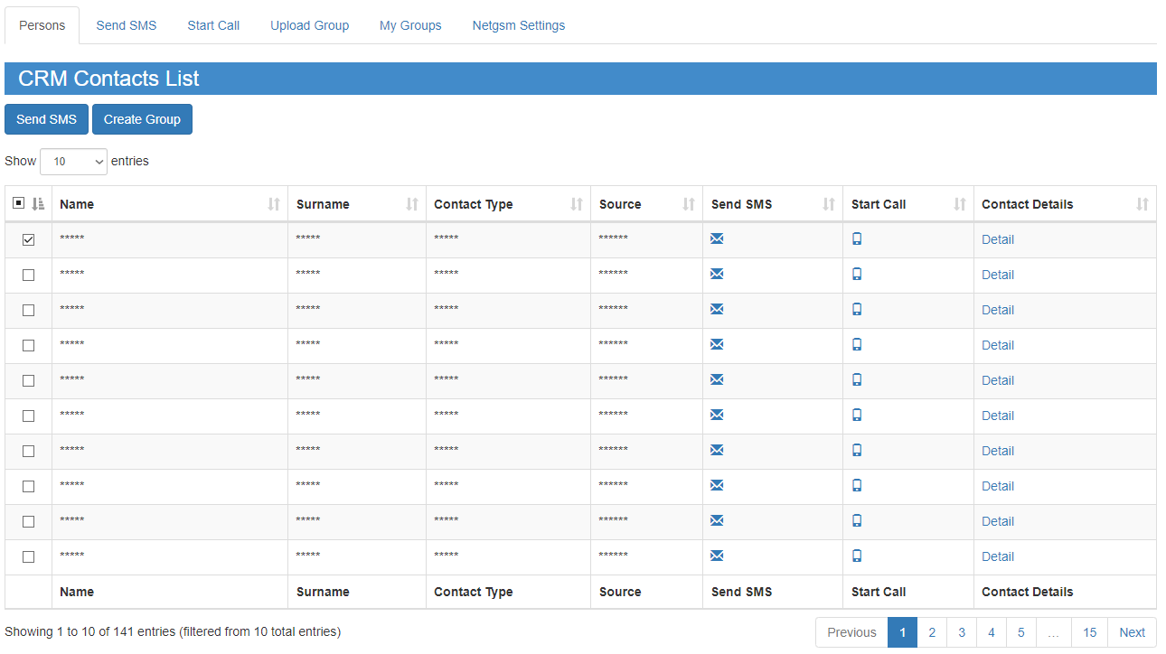Image resolution: width=1166 pixels, height=654 pixels.
Task: Toggle the select-all checkbox in header
Action: pyautogui.click(x=19, y=203)
